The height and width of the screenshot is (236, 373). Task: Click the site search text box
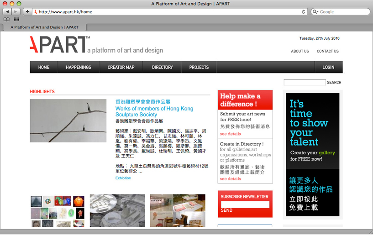[305, 82]
